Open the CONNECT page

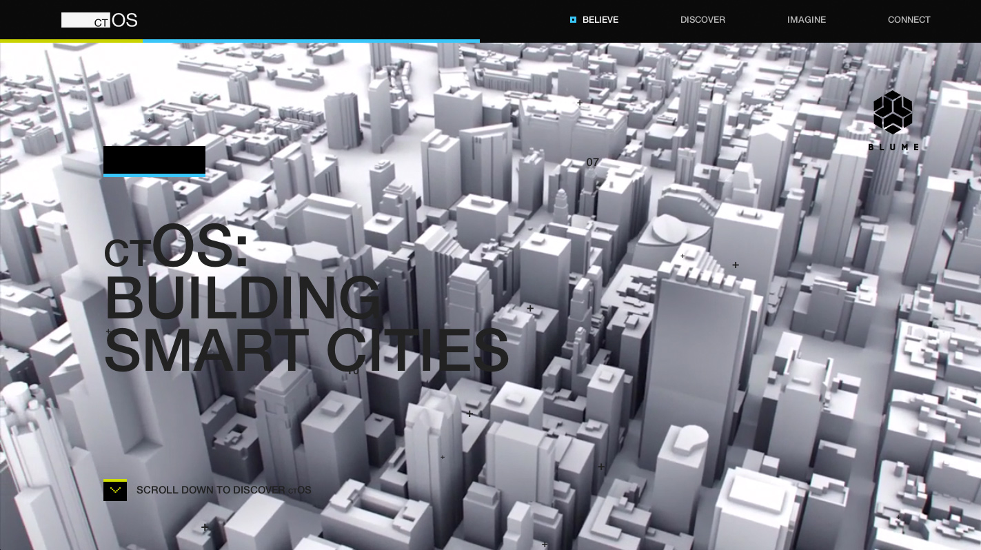[x=909, y=20]
